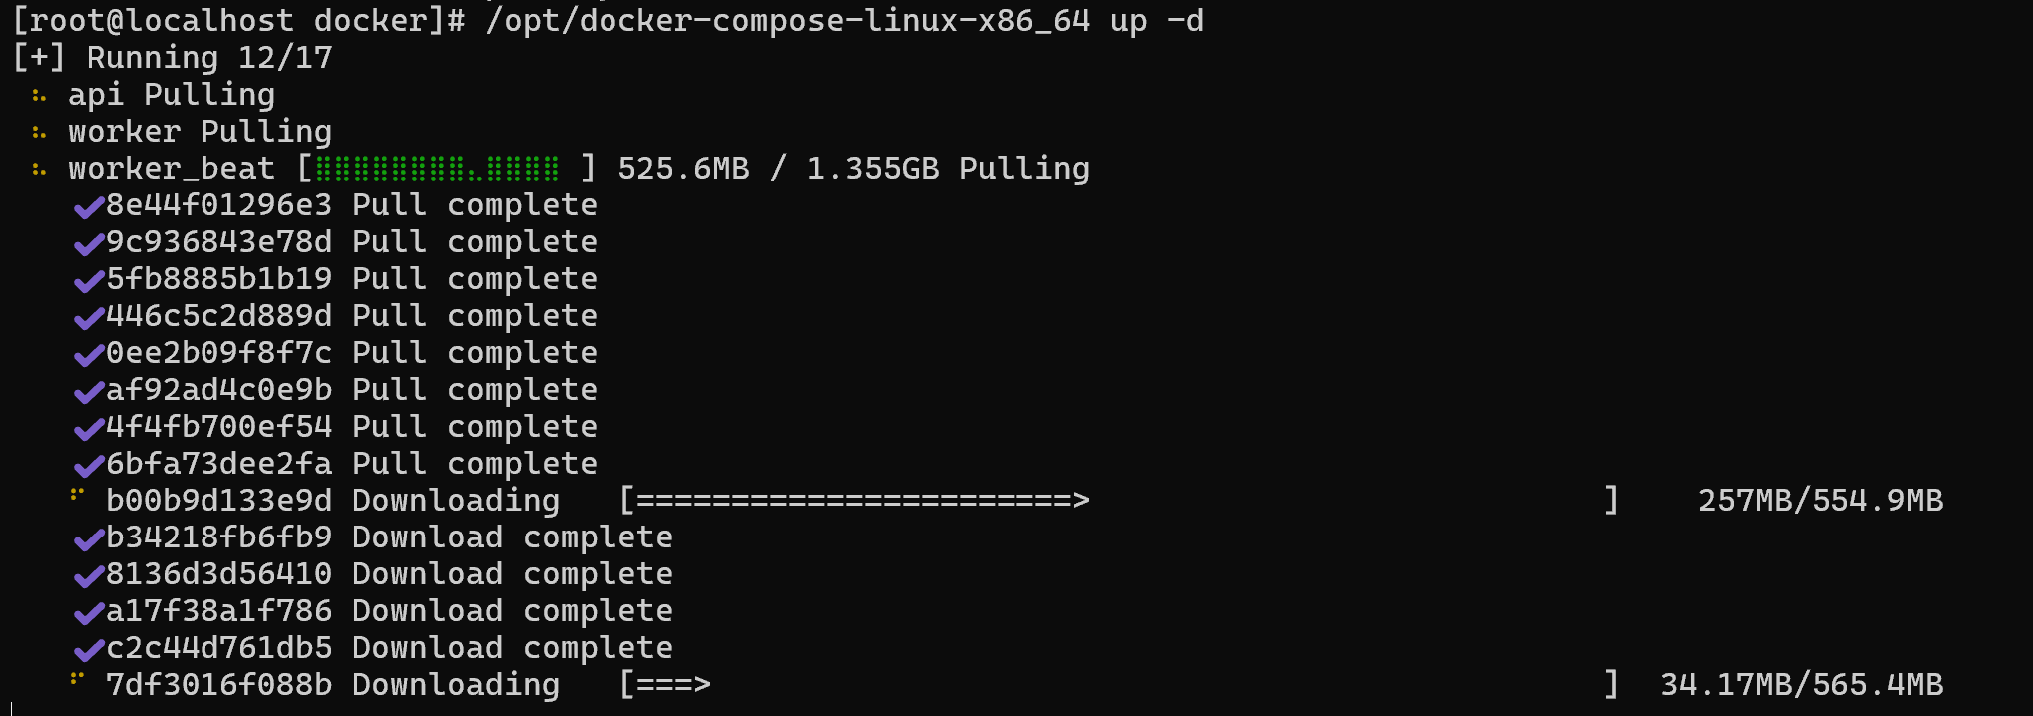Click the checkmark beside b34218fb6fb9
The image size is (2033, 716).
[x=89, y=539]
